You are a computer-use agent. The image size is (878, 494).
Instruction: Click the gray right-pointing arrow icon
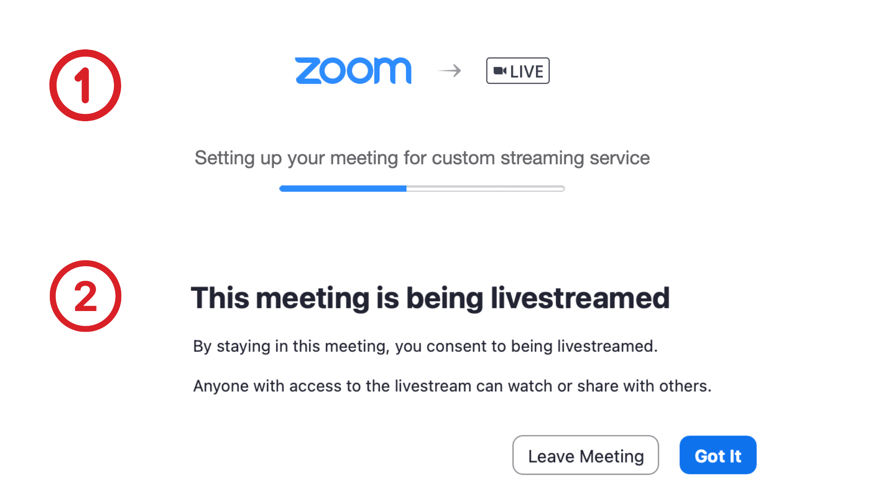click(x=450, y=71)
